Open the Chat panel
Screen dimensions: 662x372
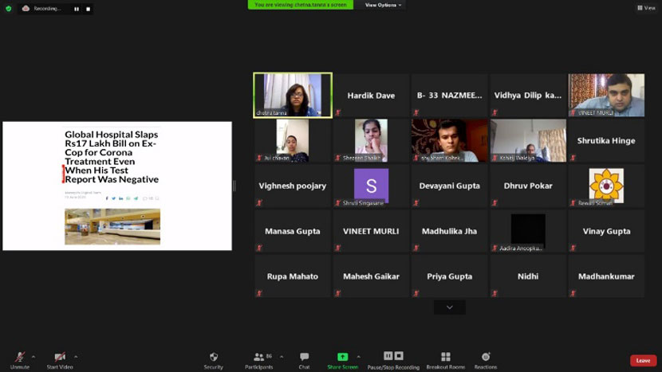point(304,358)
